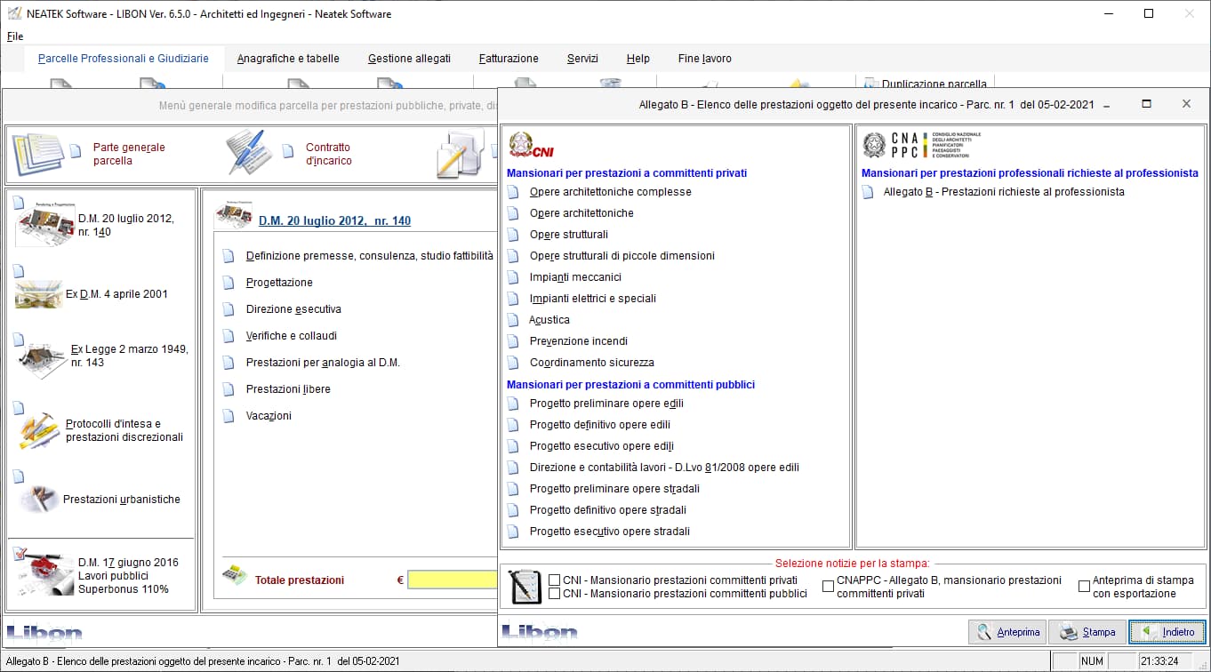Click the NUM indicator in status bar
Screen dimensions: 1211x672
tap(1092, 661)
